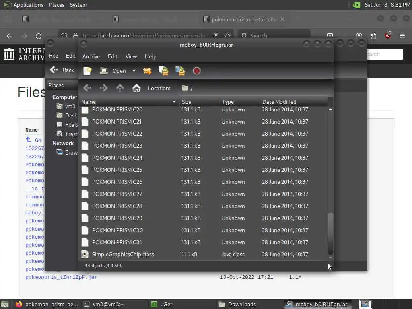Close the pokemon-prism-beta-colle tab
This screenshot has height=309, width=412.
point(282,19)
